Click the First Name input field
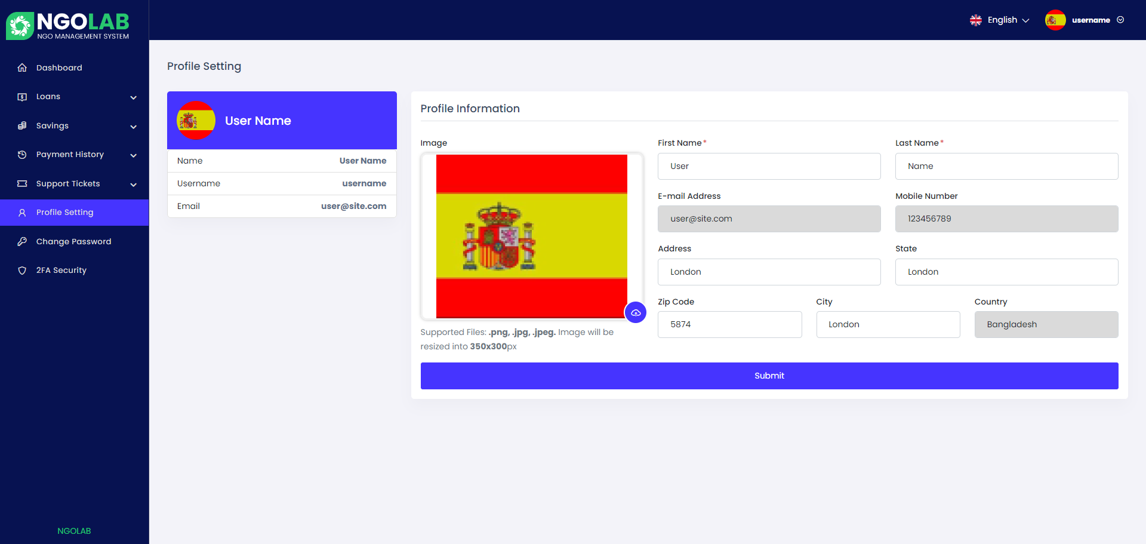The width and height of the screenshot is (1146, 544). (x=769, y=166)
